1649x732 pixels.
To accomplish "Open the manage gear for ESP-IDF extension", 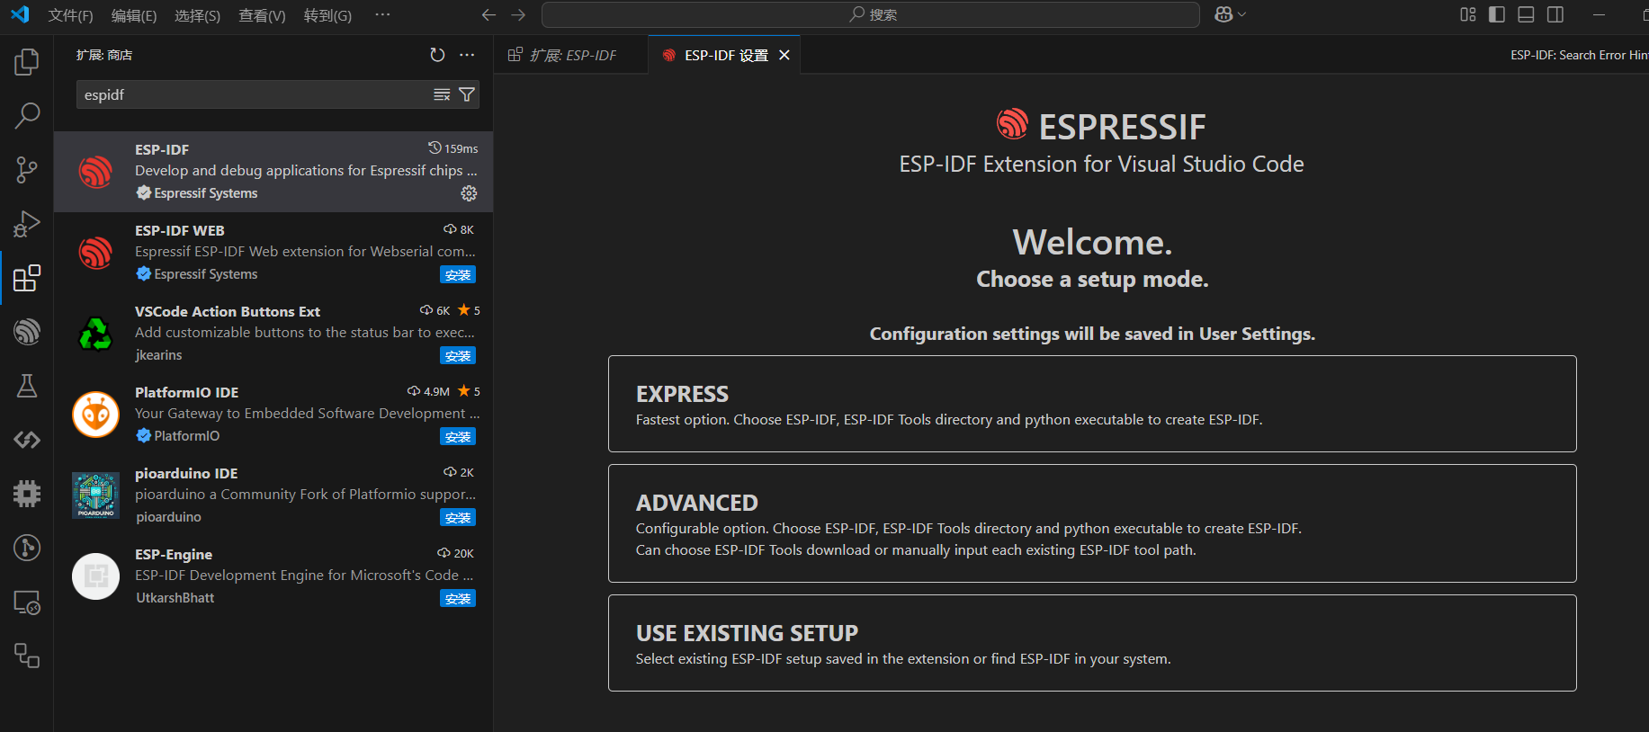I will tap(469, 193).
